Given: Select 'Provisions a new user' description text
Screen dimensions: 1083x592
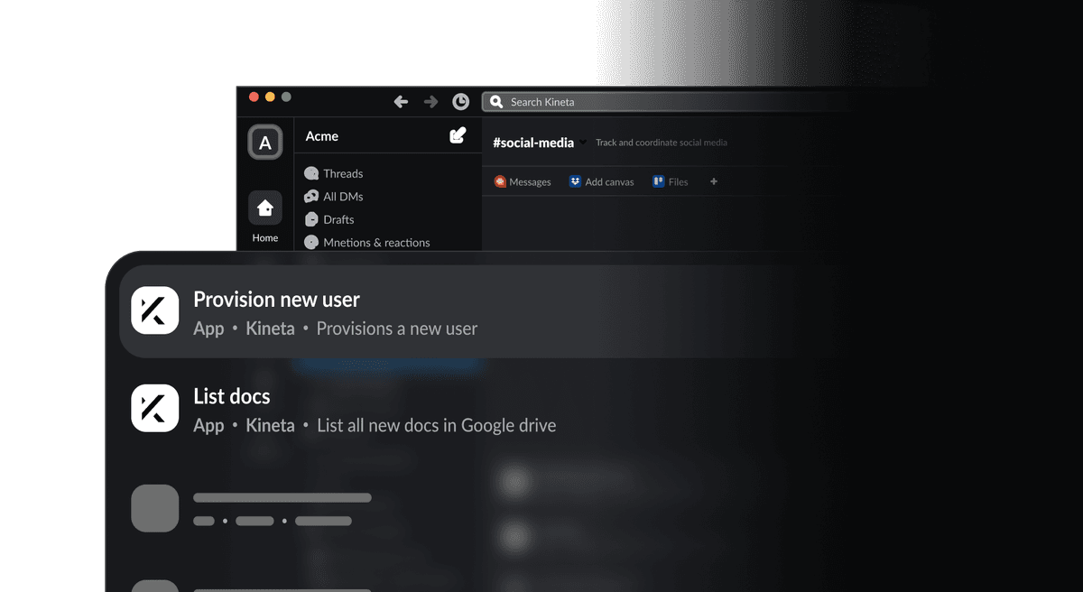Looking at the screenshot, I should (397, 328).
